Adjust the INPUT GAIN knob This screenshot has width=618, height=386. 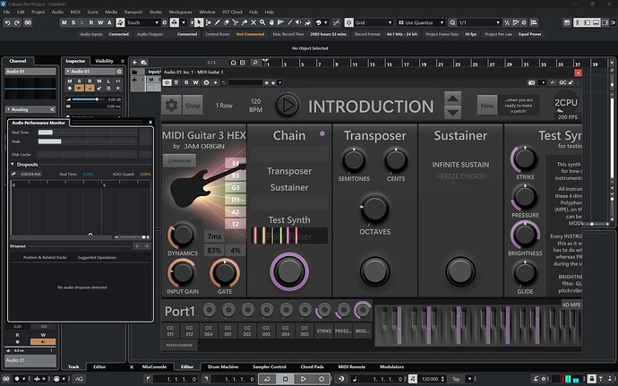[x=182, y=273]
